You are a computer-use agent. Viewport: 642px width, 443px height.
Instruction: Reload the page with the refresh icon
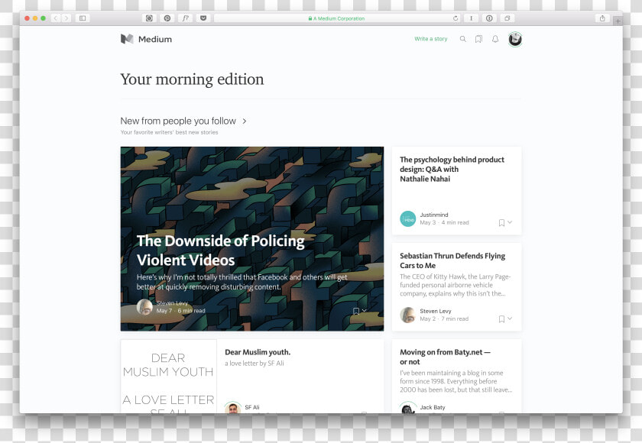pos(456,18)
